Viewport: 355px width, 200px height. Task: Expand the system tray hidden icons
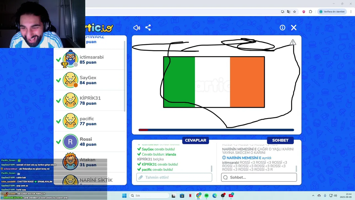pos(313,196)
